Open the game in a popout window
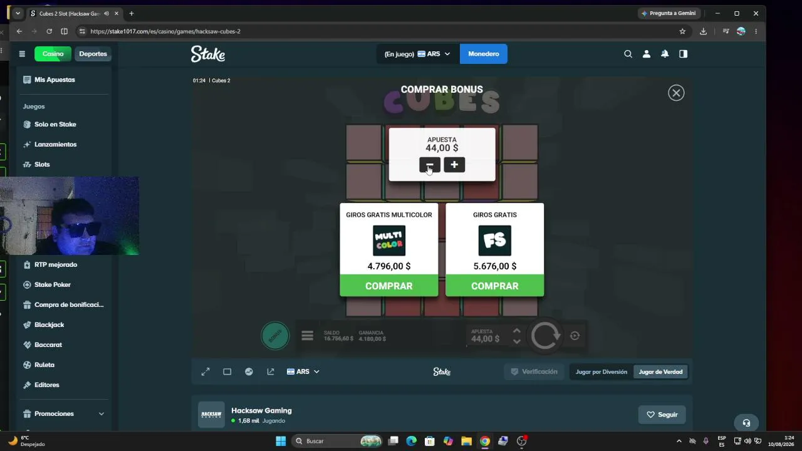This screenshot has width=802, height=451. pos(271,371)
